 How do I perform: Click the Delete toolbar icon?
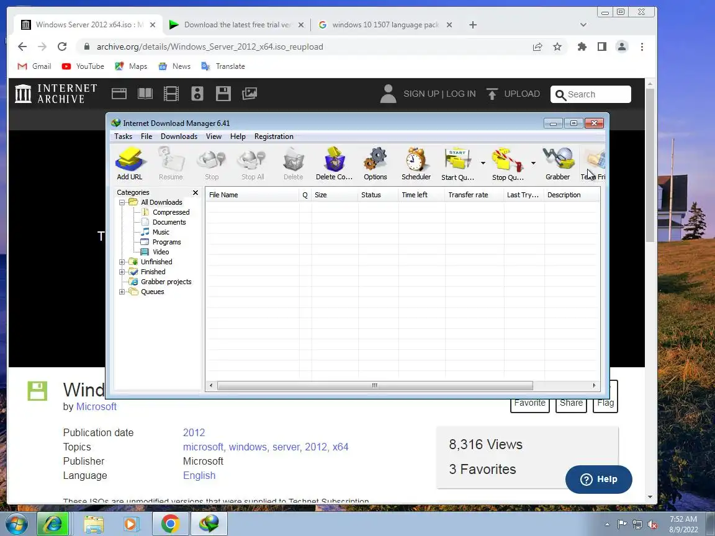(293, 163)
